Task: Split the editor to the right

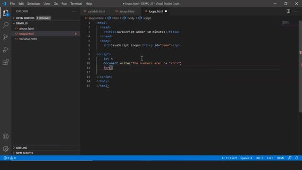Action: coord(288,11)
